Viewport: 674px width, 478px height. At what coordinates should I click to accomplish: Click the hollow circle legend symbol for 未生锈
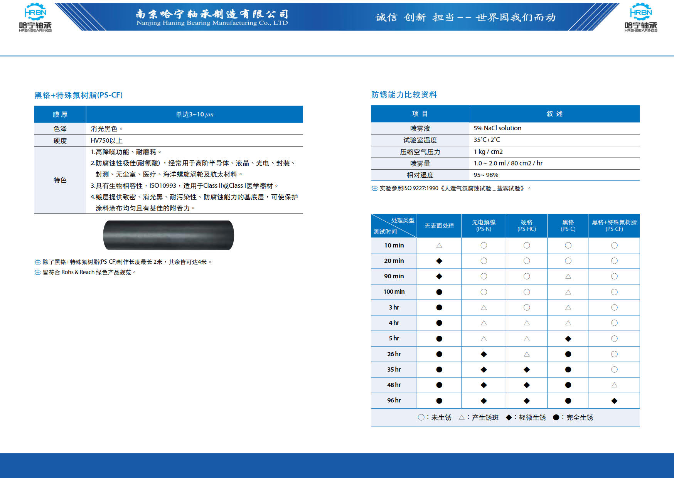click(x=421, y=417)
